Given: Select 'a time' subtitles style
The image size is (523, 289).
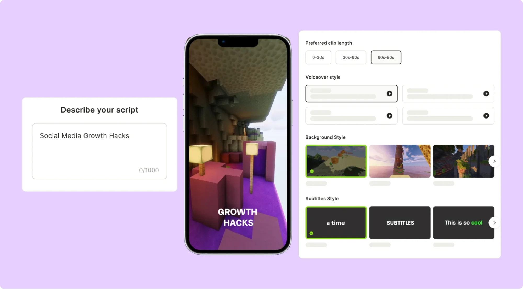Looking at the screenshot, I should tap(336, 222).
